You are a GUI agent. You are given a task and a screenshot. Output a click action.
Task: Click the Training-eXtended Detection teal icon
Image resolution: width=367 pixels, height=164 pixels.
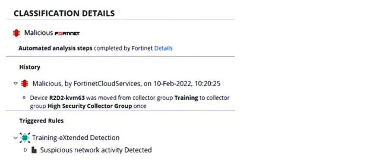[x=25, y=138]
